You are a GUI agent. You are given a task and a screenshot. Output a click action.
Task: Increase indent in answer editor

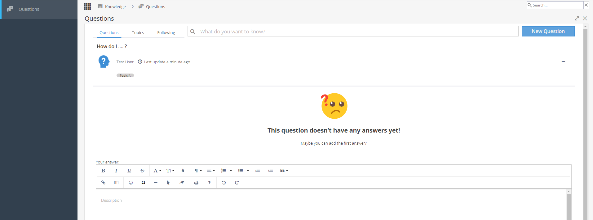(x=271, y=171)
